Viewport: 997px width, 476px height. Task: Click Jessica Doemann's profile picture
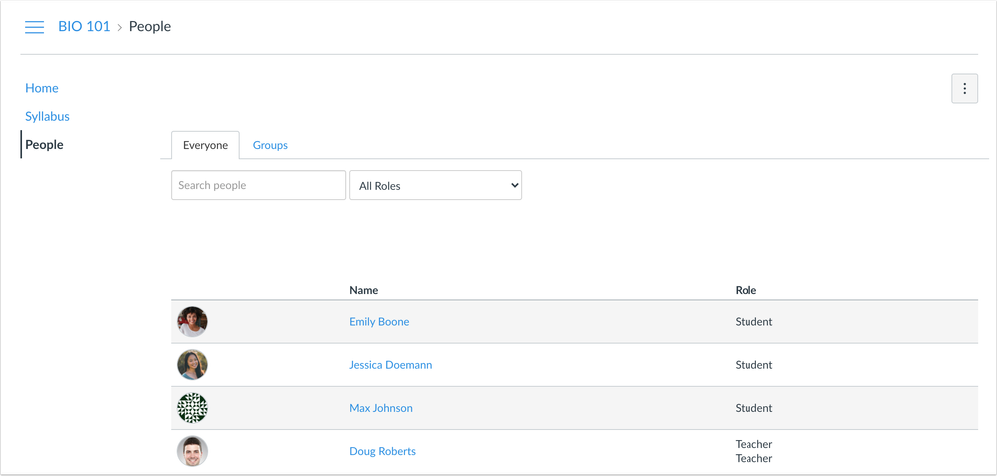click(192, 365)
